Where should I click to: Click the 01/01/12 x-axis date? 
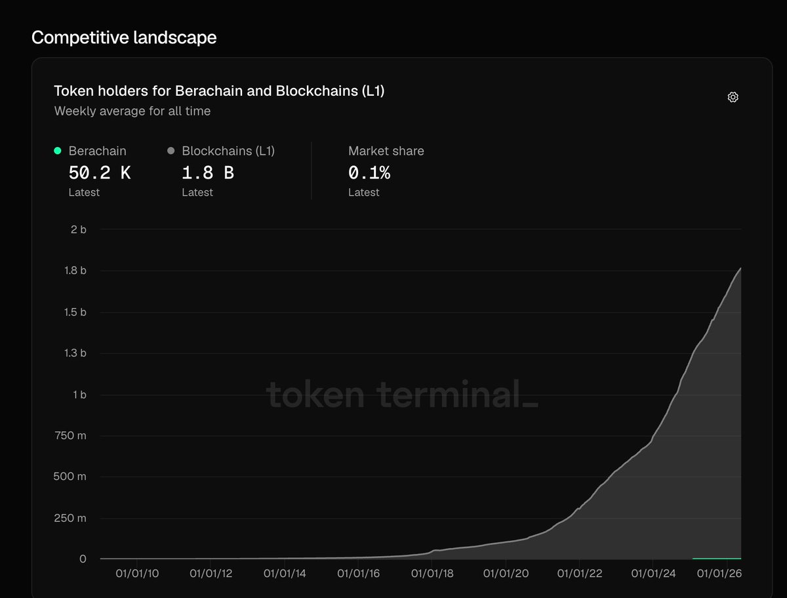(211, 574)
